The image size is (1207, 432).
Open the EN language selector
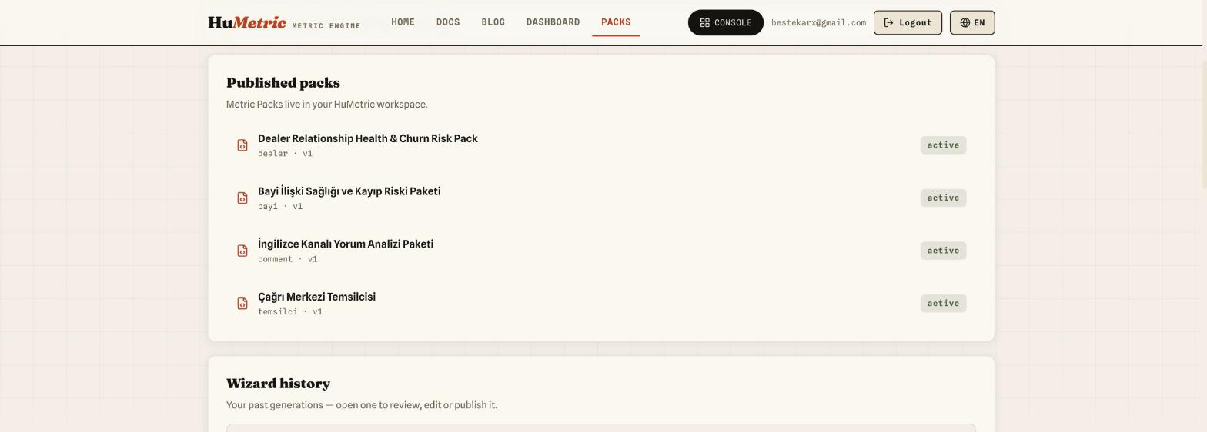pos(972,22)
